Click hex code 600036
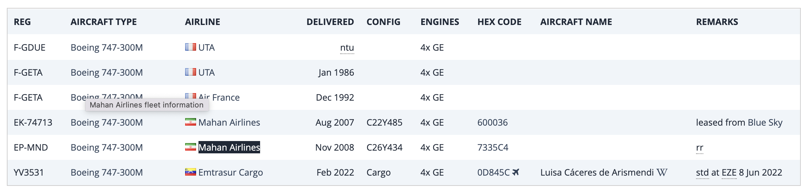Screen dimensions: 809x191 point(492,123)
